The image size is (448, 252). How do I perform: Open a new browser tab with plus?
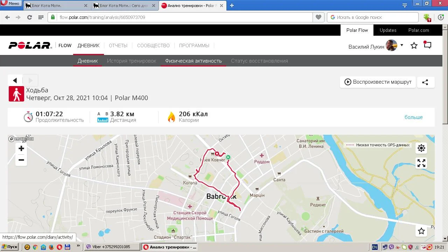point(232,5)
